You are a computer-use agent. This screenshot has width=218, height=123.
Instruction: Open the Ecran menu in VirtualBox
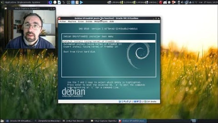click(81, 22)
